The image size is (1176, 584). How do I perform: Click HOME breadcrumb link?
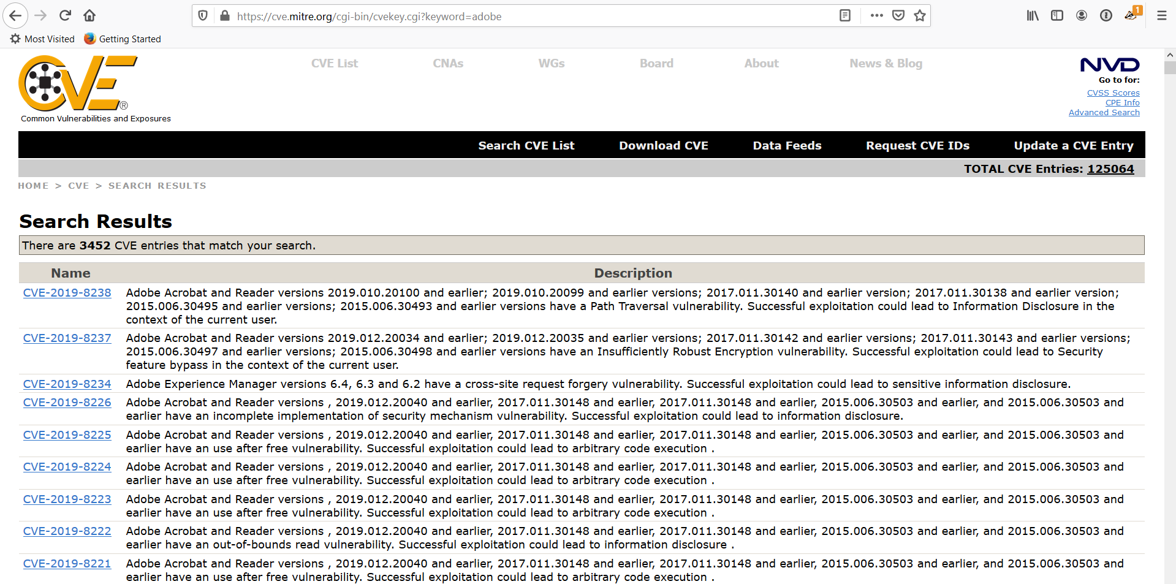pos(33,186)
